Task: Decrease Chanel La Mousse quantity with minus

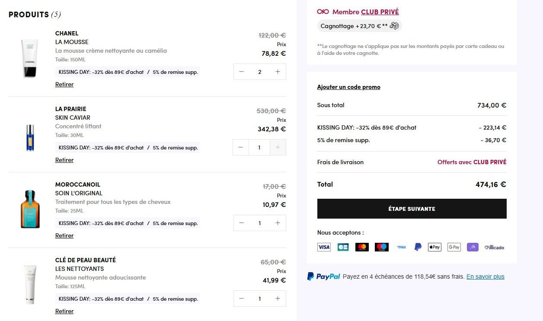Action: coord(242,72)
